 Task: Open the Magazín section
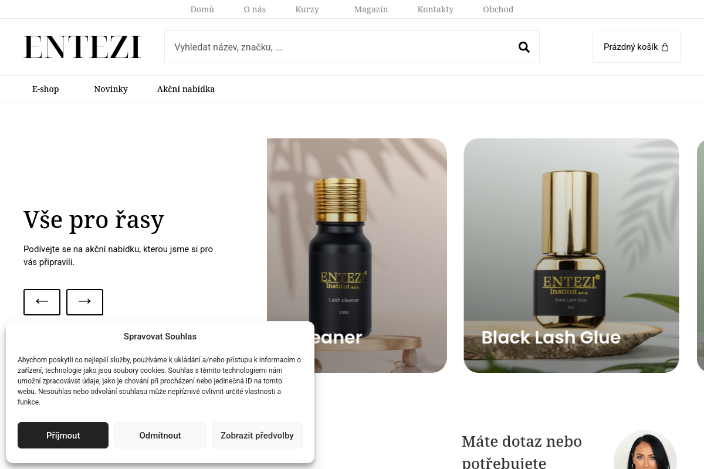[371, 9]
